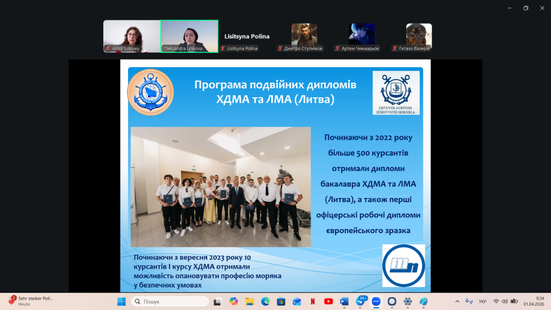Switch the УКР keyboard language
The image size is (551, 310).
483,301
